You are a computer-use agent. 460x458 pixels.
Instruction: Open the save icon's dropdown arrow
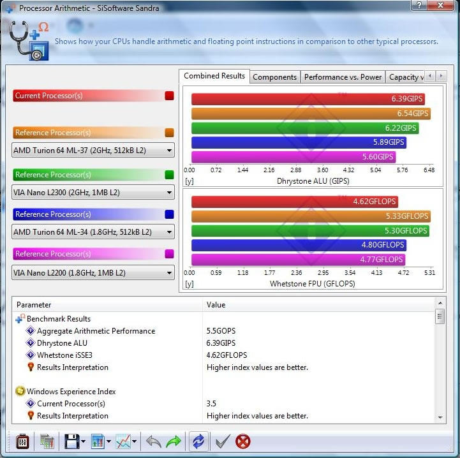[x=84, y=441]
